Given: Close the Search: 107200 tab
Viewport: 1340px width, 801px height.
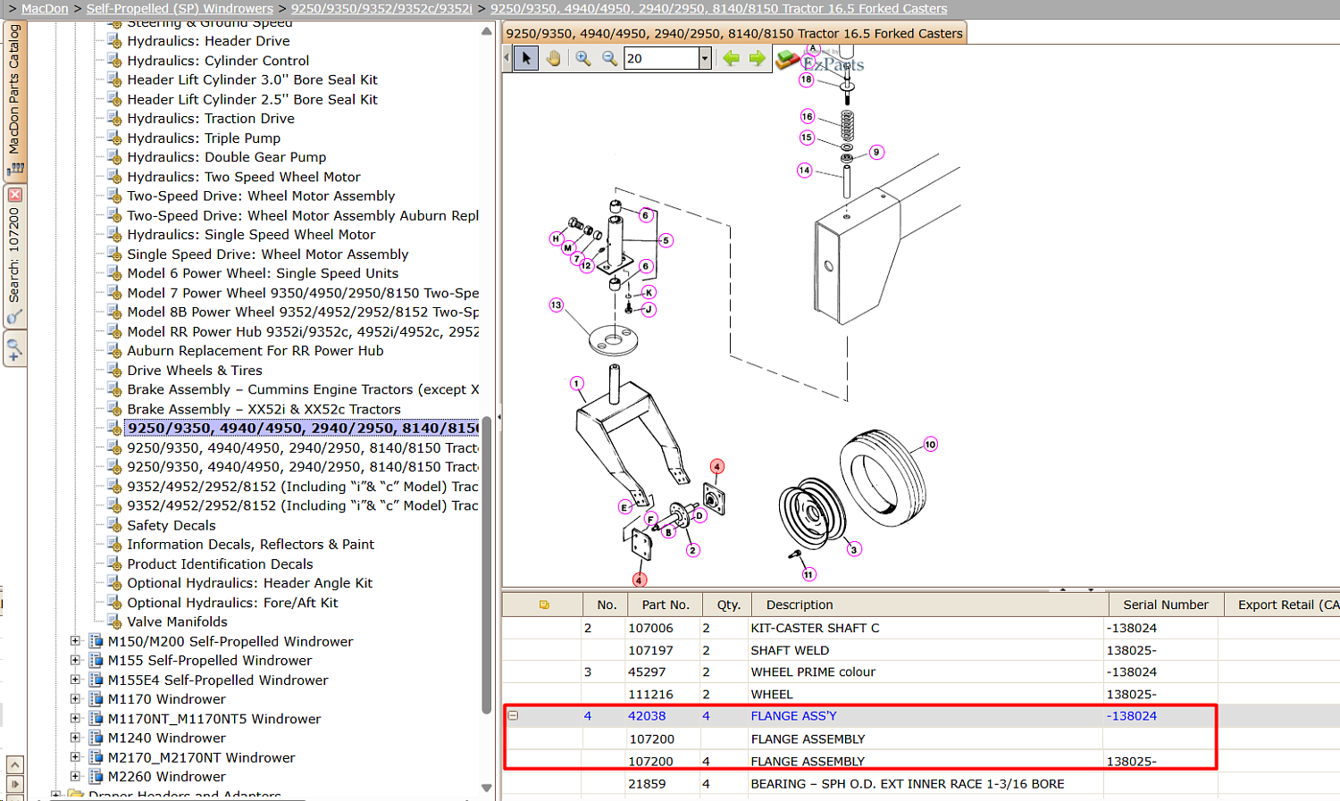Looking at the screenshot, I should (14, 195).
